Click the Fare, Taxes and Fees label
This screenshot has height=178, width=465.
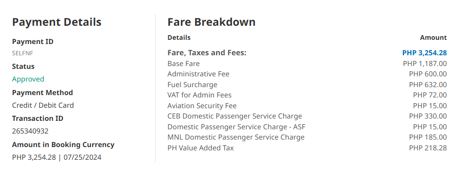[207, 53]
